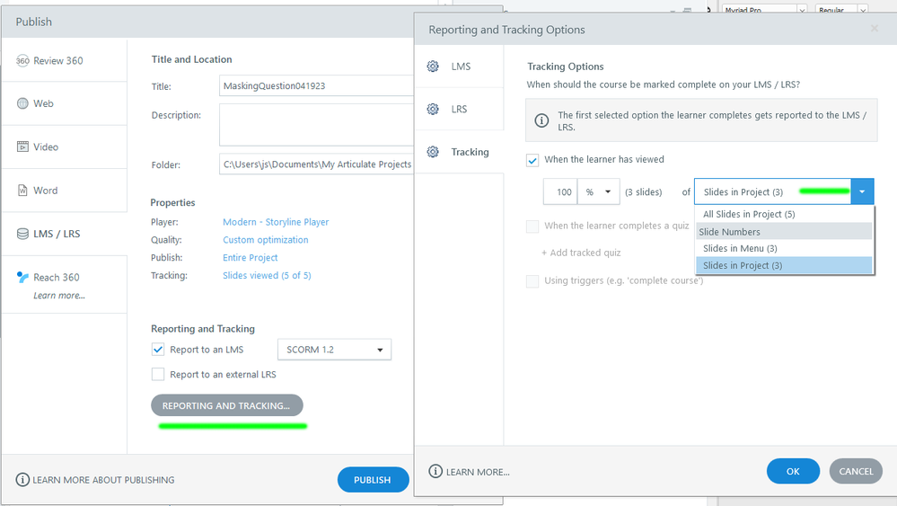This screenshot has height=506, width=897.
Task: Click the Word document icon
Action: point(23,191)
